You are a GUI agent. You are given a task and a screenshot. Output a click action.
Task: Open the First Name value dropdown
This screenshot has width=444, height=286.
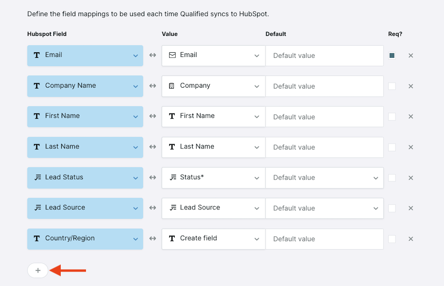pyautogui.click(x=214, y=117)
